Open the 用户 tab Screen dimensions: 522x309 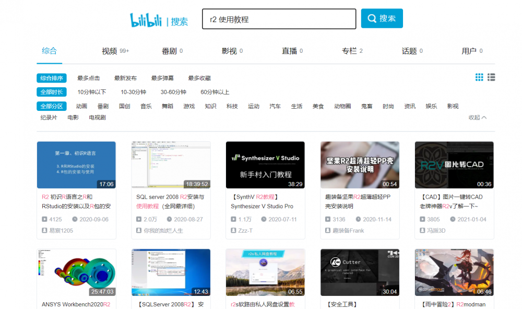tap(472, 51)
